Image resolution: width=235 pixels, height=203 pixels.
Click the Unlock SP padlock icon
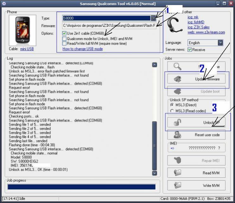click(x=177, y=122)
